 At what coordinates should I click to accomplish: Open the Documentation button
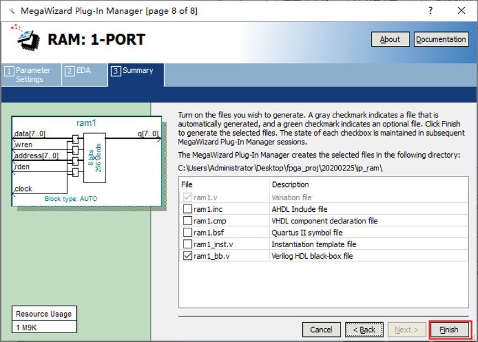pos(441,39)
